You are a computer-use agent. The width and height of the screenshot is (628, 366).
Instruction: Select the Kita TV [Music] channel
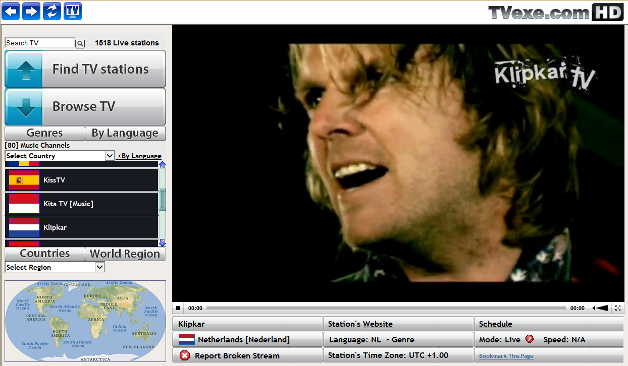pyautogui.click(x=82, y=204)
